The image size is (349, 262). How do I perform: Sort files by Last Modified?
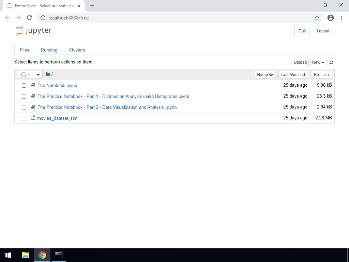tap(293, 75)
